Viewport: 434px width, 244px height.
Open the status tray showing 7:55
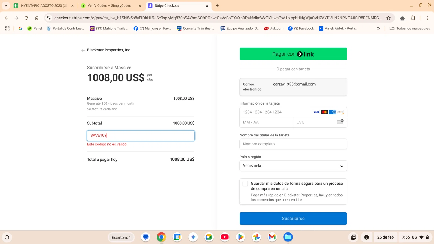415,237
